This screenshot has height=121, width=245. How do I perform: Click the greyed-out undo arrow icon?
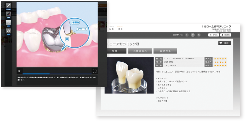[8, 22]
